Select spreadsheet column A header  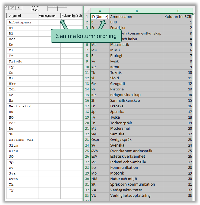click(x=100, y=11)
